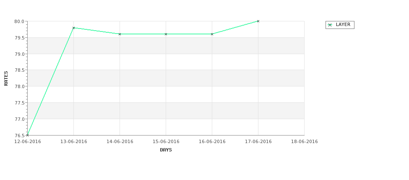The height and width of the screenshot is (180, 409).
Task: Click the 77.0 y-axis label
Action: point(20,119)
